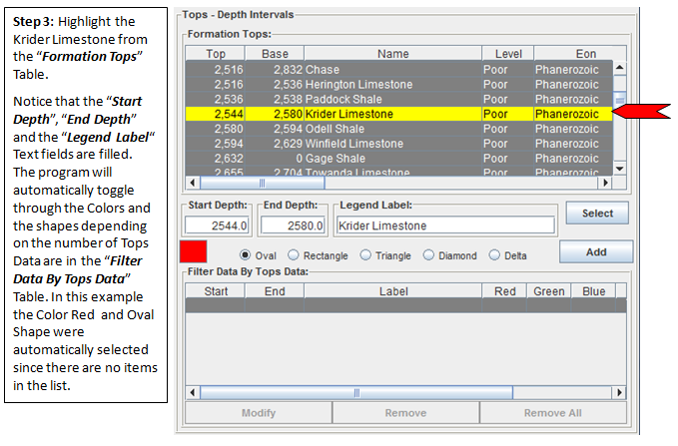
Task: Click Filter Data table left scroll arrow
Action: tap(193, 393)
